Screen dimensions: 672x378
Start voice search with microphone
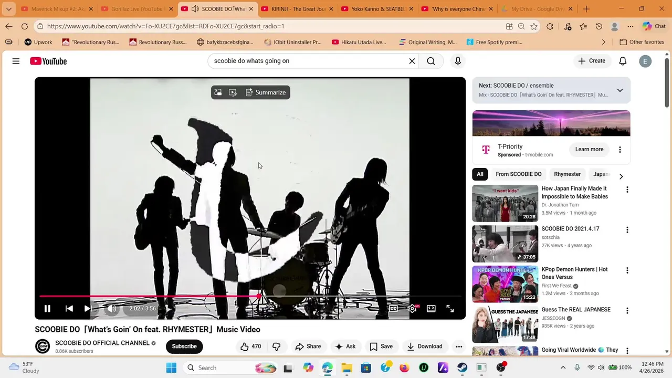click(x=458, y=61)
